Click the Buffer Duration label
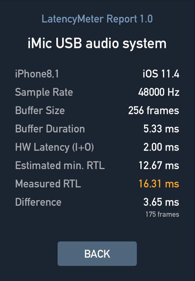195x281 pixels. 50,129
